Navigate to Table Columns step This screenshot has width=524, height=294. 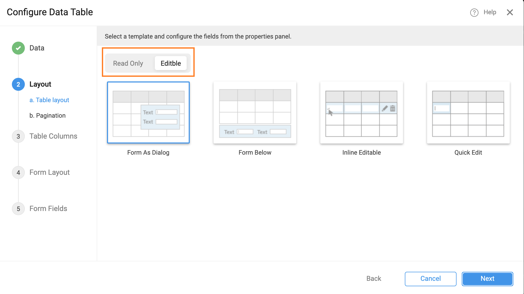click(53, 136)
